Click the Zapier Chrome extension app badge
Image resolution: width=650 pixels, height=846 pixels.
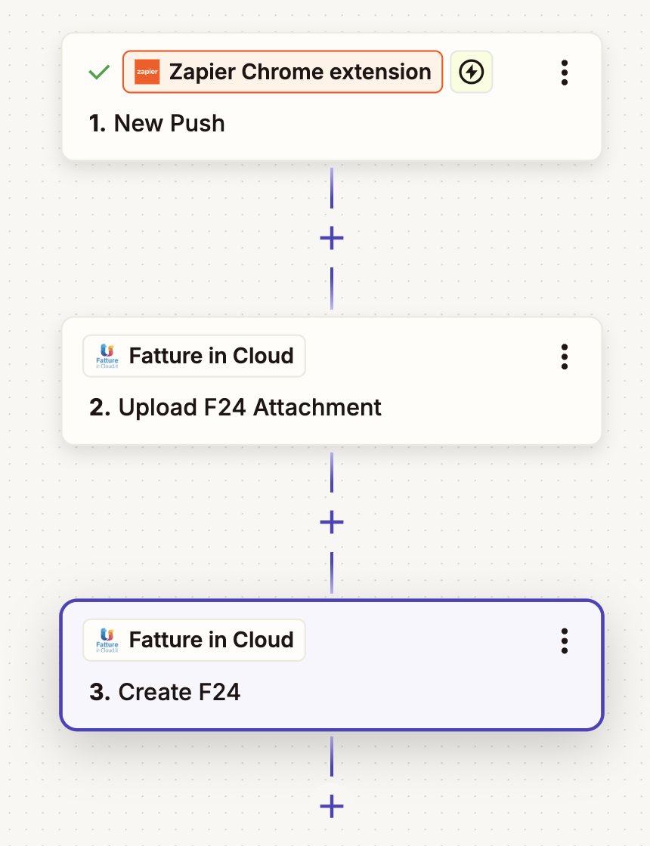(282, 72)
